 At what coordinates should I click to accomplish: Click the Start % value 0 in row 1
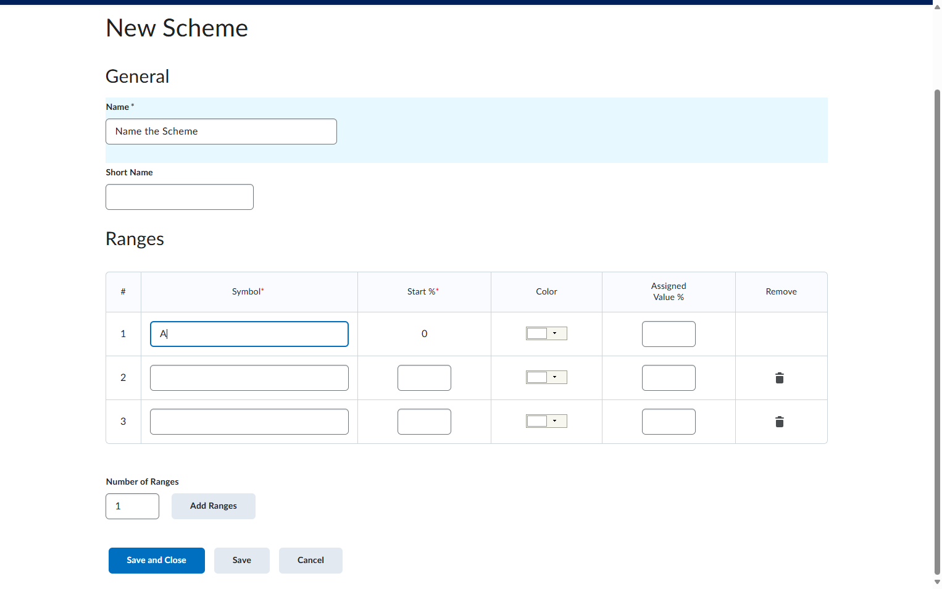pyautogui.click(x=424, y=334)
